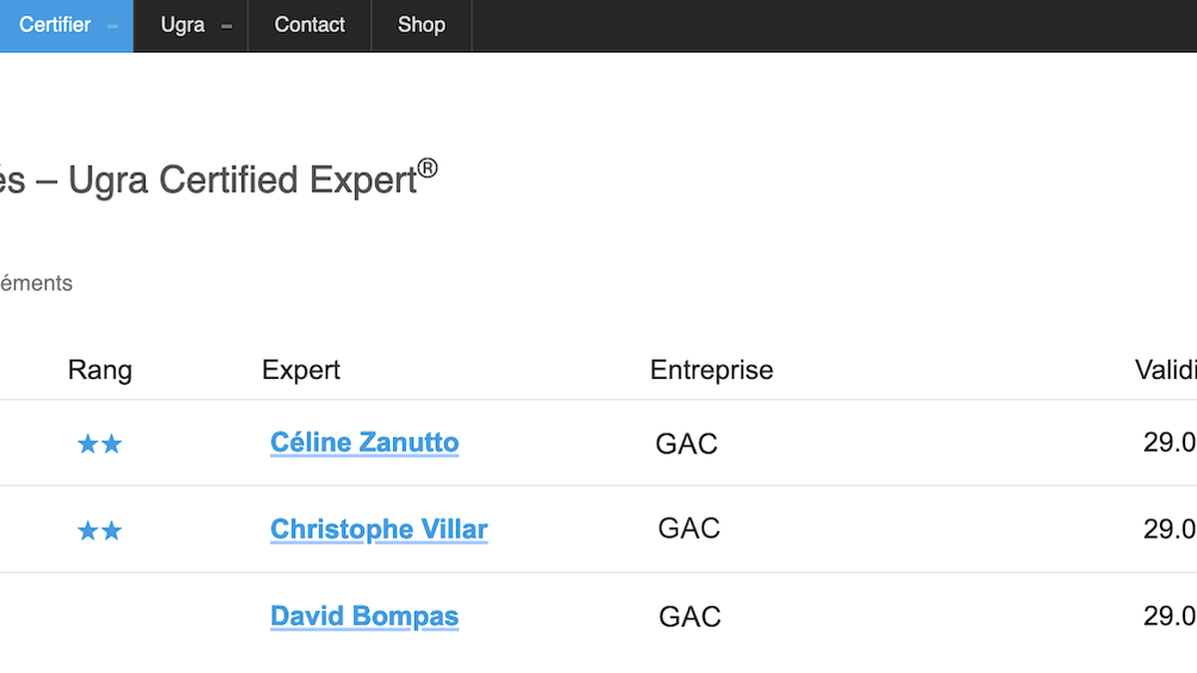Open the Ugra menu item
This screenshot has height=673, width=1197.
pos(183,25)
